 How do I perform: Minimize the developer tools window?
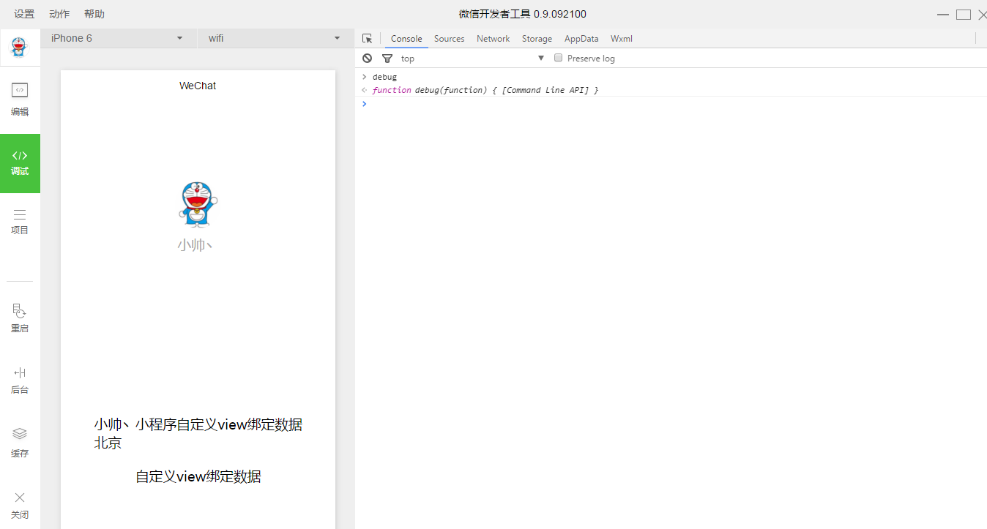tap(943, 14)
